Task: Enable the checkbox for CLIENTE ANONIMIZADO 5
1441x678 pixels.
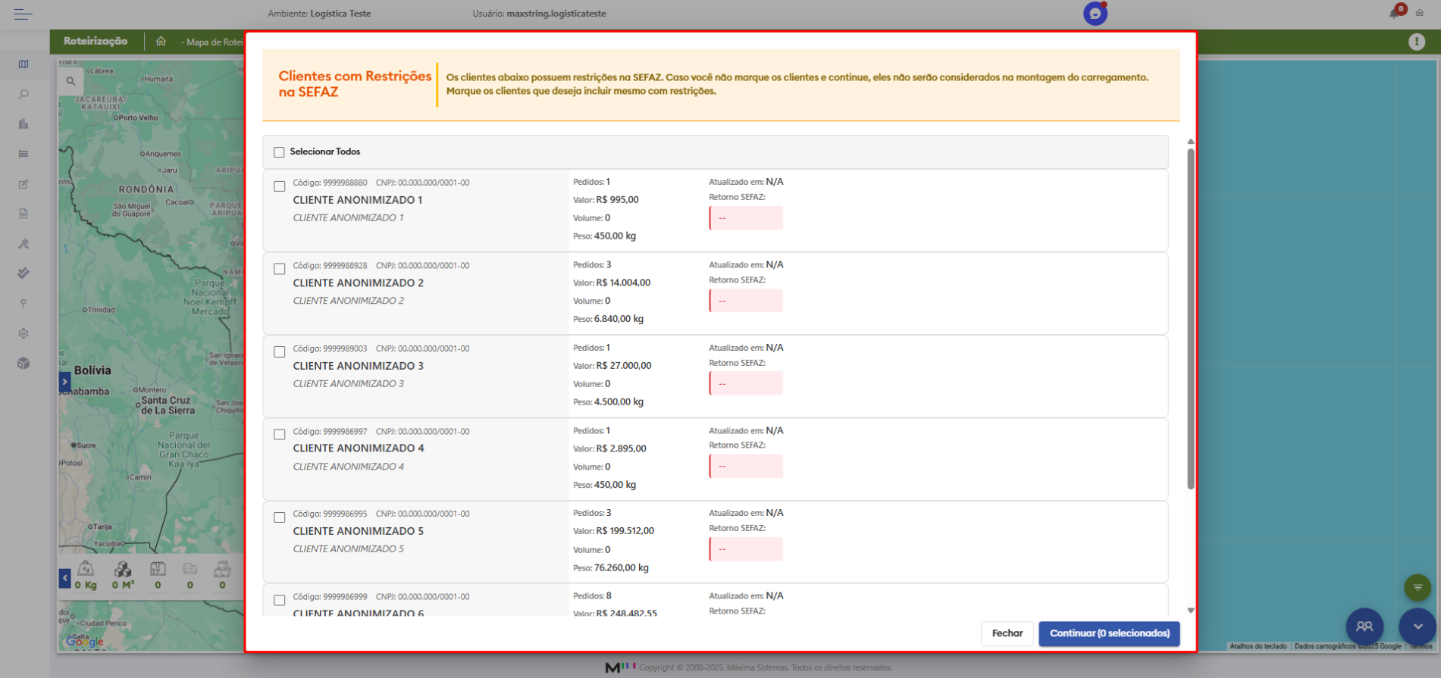Action: click(x=279, y=517)
